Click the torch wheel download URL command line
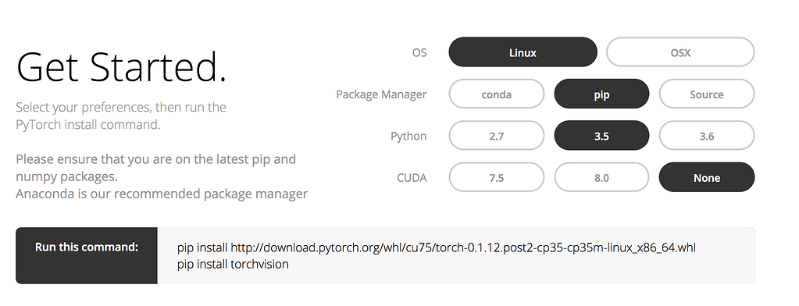The image size is (799, 306). point(436,248)
